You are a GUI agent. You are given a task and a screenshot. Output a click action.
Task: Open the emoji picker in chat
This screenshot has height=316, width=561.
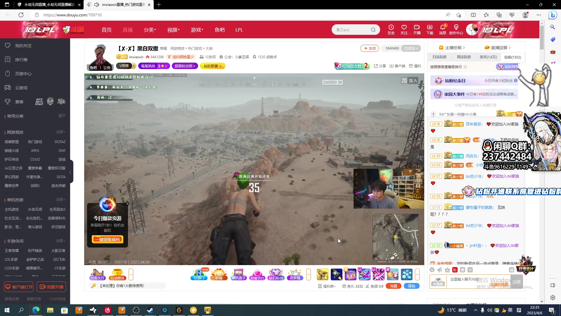click(432, 270)
